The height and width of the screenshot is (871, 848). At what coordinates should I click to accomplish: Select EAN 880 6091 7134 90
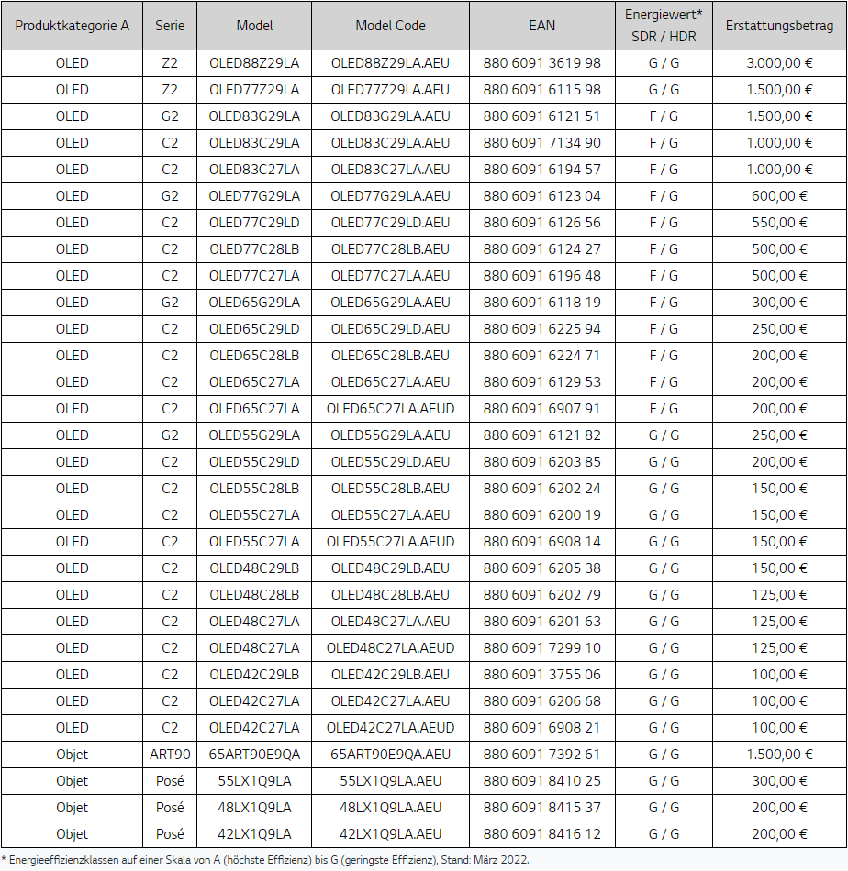point(541,143)
